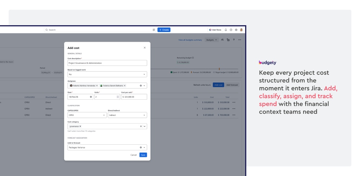This screenshot has height=176, width=360.
Task: Expand the Link to forecast dropdown
Action: [144, 148]
